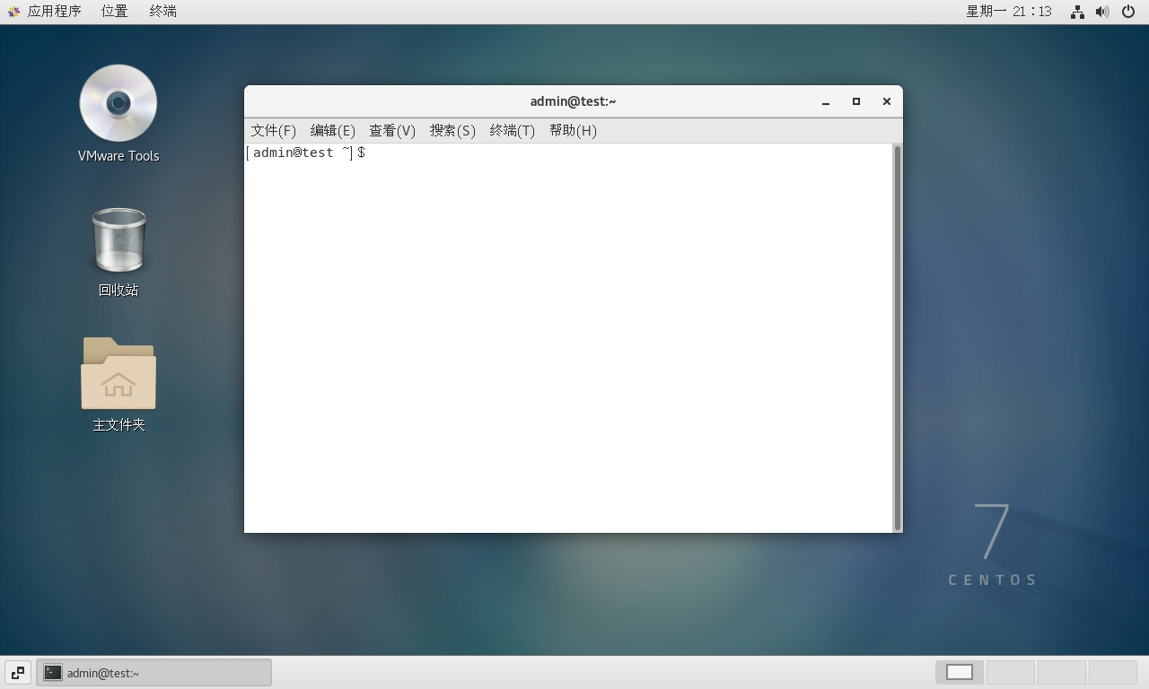Open the 回收站 trash icon
This screenshot has width=1149, height=689.
pyautogui.click(x=118, y=240)
